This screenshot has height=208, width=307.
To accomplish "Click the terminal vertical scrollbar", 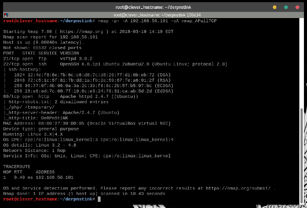I will coord(302,155).
